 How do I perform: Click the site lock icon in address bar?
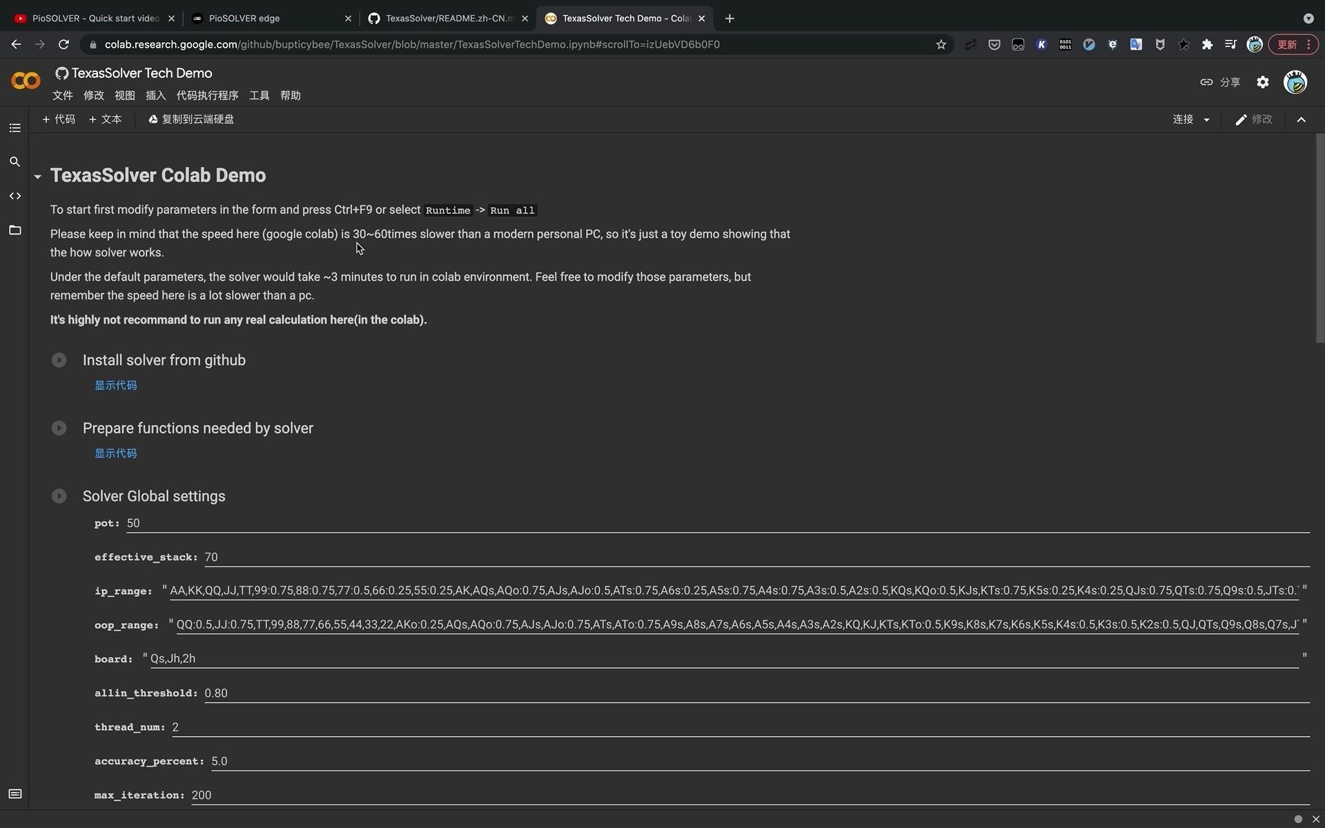click(93, 45)
